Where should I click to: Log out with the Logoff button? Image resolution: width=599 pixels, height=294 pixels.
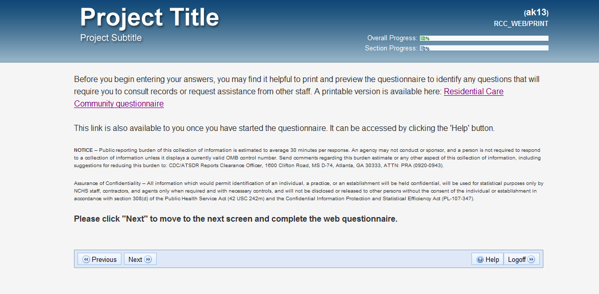(521, 259)
